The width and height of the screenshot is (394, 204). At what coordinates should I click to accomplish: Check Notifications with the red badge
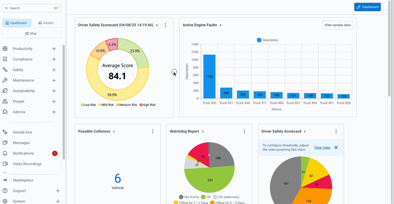click(x=23, y=153)
